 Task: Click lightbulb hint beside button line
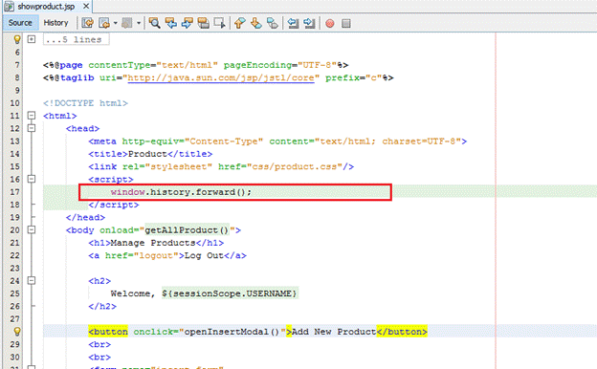(17, 332)
